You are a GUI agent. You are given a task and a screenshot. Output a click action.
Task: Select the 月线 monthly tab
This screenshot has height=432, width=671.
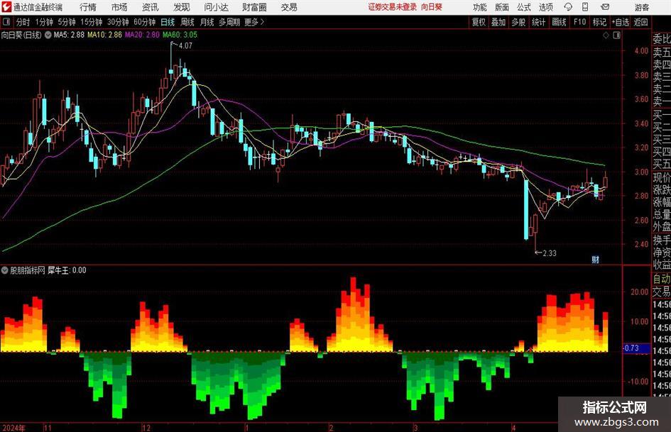pos(207,22)
